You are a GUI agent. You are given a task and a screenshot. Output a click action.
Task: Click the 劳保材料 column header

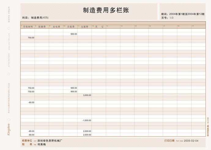[x=28, y=27]
